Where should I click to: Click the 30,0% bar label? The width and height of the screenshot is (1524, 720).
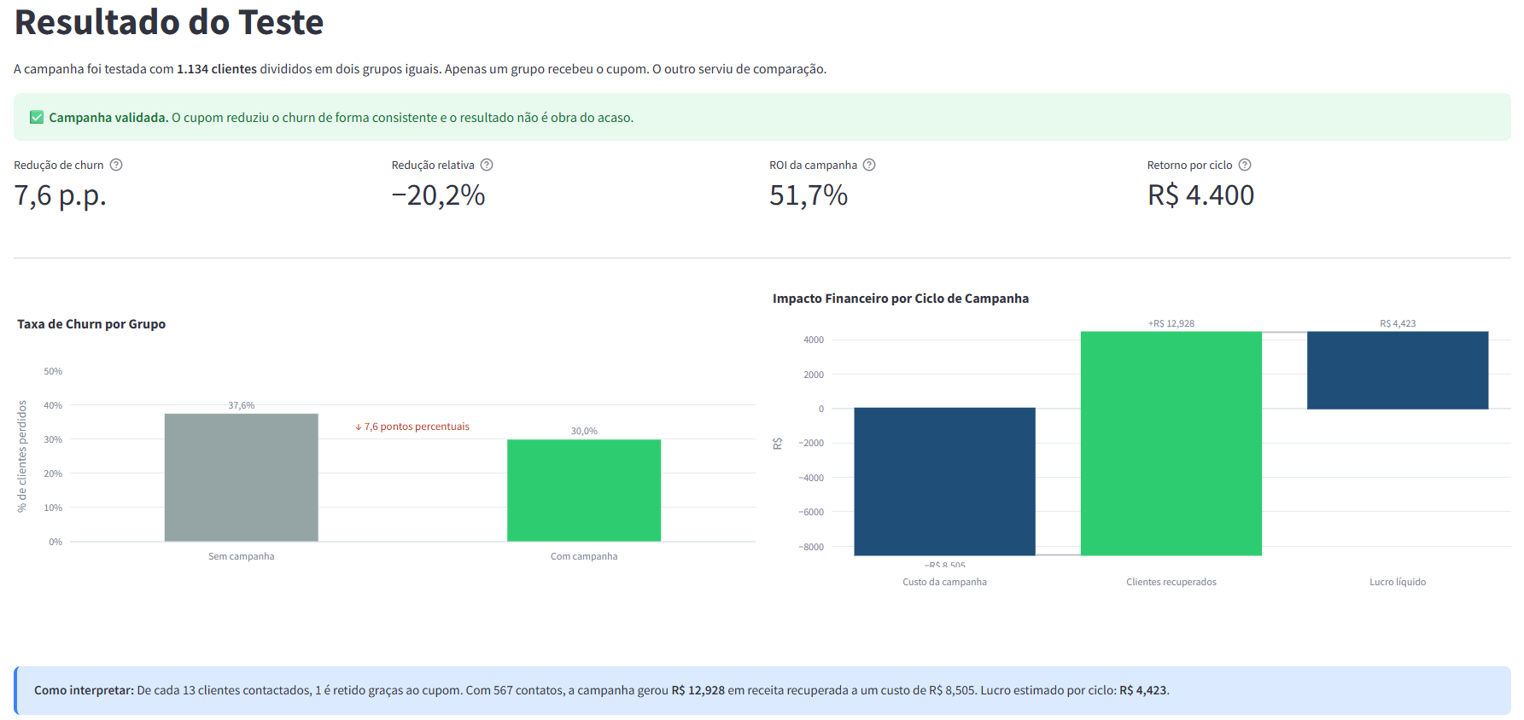click(584, 431)
